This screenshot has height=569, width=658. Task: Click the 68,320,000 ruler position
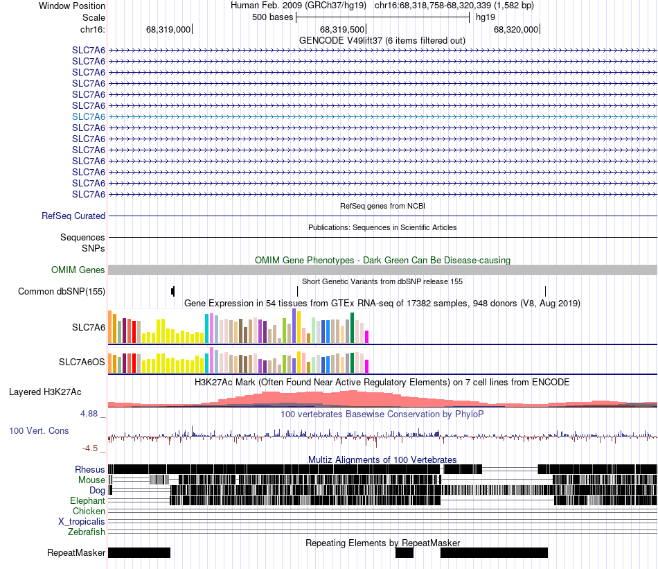(516, 29)
